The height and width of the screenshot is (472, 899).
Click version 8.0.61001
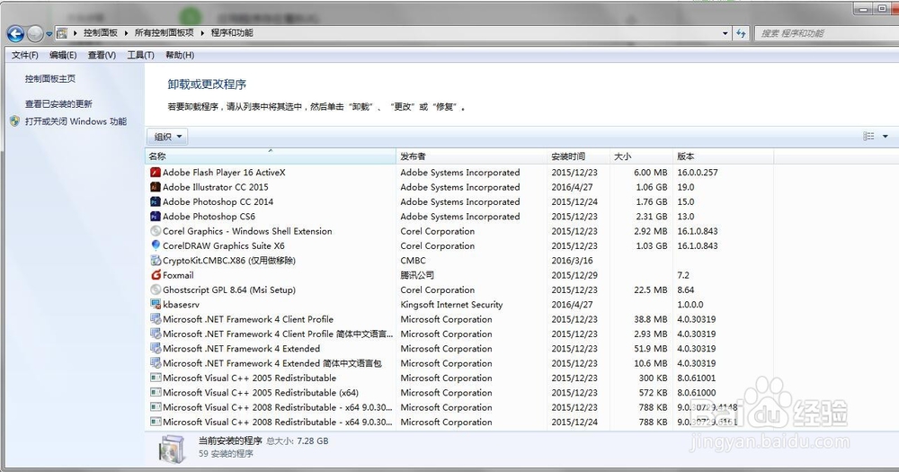[696, 378]
